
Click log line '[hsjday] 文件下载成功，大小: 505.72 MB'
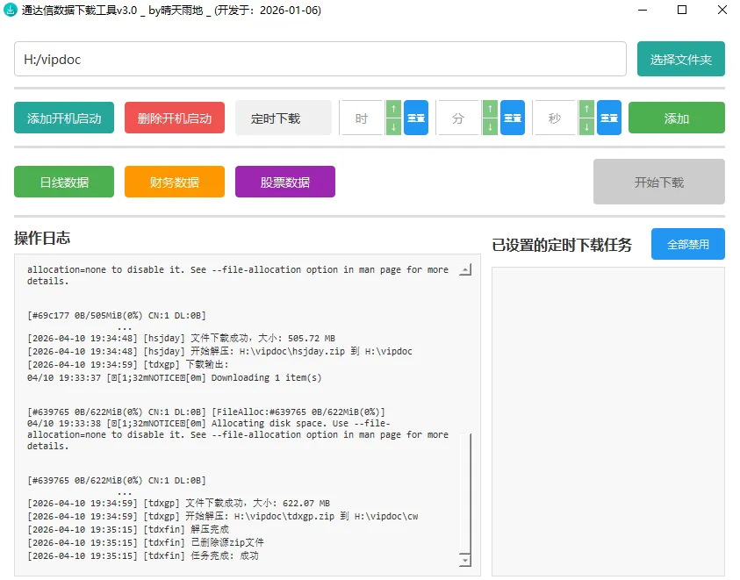[181, 339]
